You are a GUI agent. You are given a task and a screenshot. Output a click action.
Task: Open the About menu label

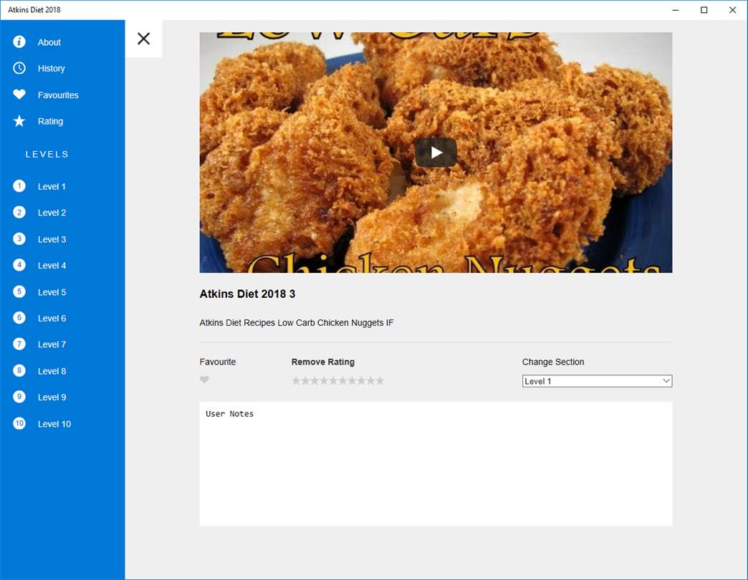[x=49, y=42]
